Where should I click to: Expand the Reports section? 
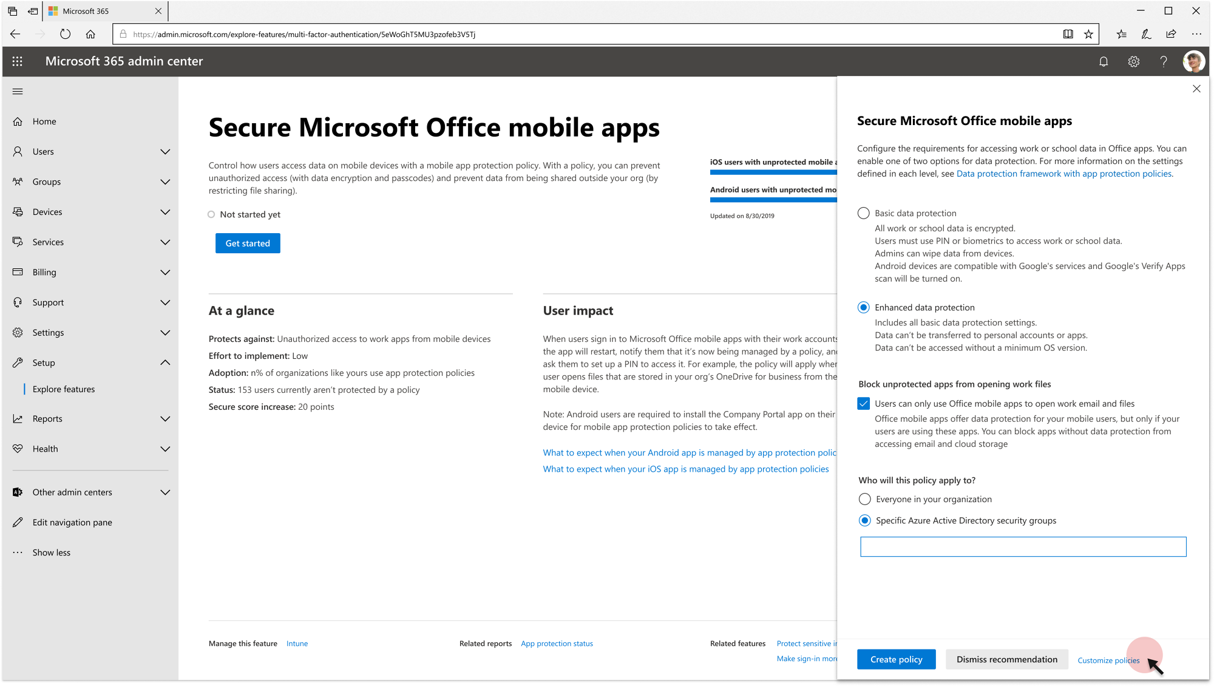pyautogui.click(x=165, y=418)
